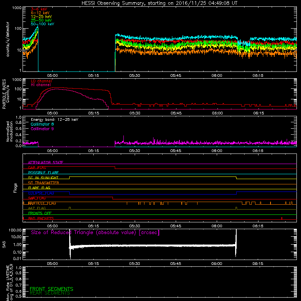Viewport: 301px width, 301px height.
Task: Click 'Size of Reduced Triangle' panel heading
Action: (95, 233)
